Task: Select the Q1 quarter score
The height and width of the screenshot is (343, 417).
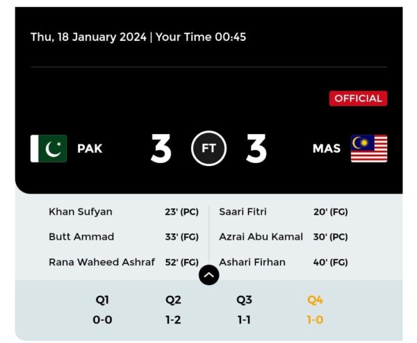Action: (x=102, y=310)
